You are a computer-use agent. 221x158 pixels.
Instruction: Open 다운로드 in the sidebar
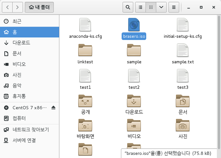(x=30, y=43)
